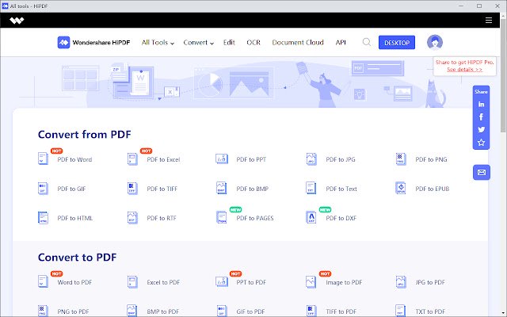Open the PDF to Excel link
Screen dimensions: 507x317
point(163,159)
